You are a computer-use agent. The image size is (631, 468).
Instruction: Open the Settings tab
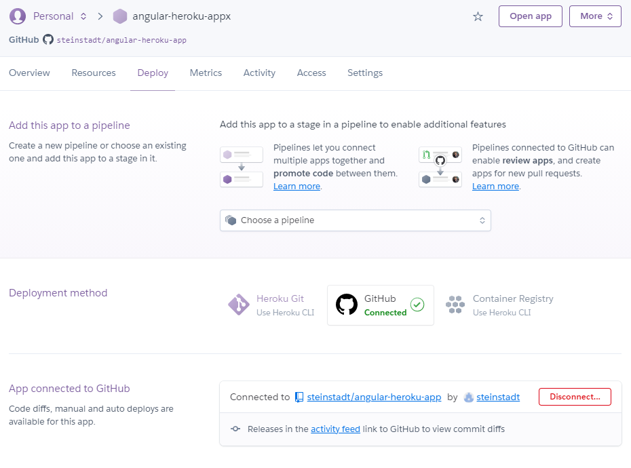pos(365,73)
